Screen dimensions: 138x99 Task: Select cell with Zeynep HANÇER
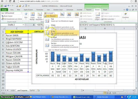(17, 70)
